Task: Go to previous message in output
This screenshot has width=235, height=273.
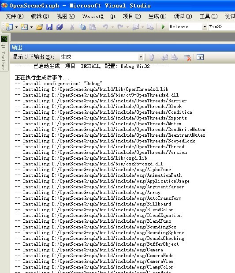Action: tap(164, 57)
